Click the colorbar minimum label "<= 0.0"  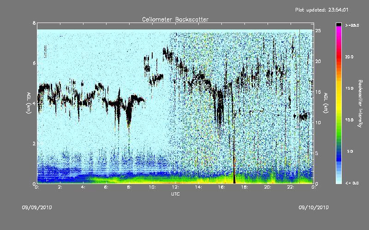tap(352, 183)
